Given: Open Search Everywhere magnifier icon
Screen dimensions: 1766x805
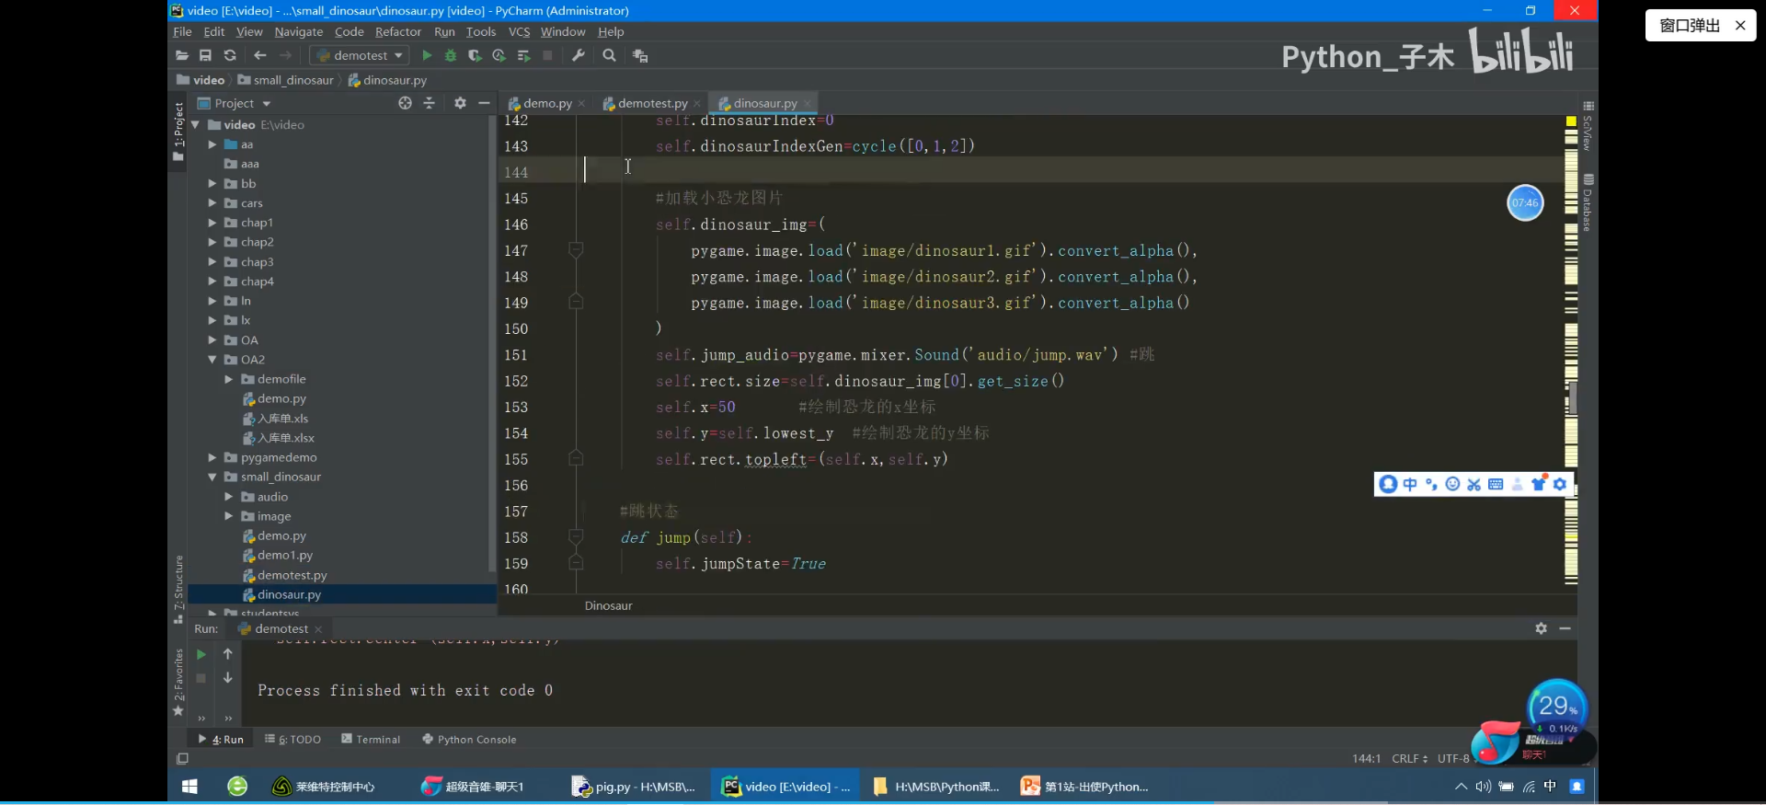Looking at the screenshot, I should pos(609,55).
